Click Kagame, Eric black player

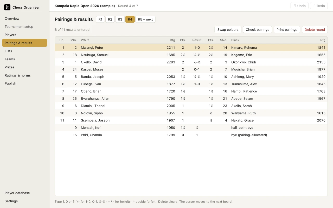tap(242, 55)
